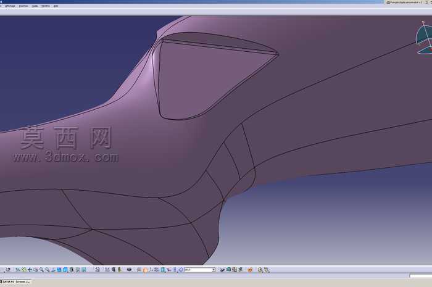
Task: Click the Hide/Show icon
Action: [x=78, y=270]
